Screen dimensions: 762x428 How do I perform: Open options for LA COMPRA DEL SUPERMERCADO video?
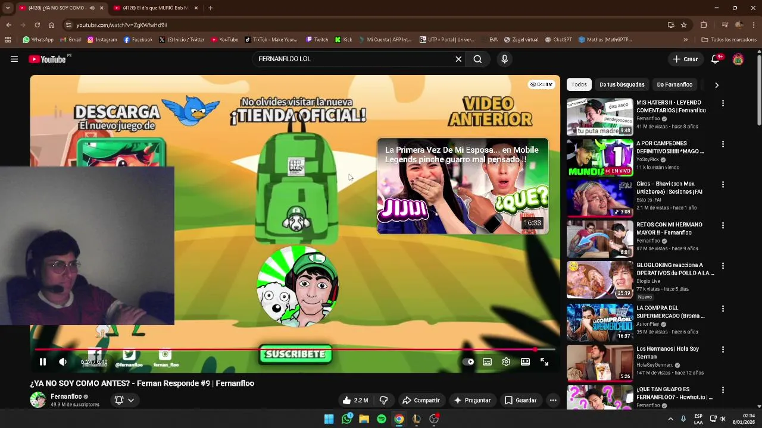[x=723, y=309]
